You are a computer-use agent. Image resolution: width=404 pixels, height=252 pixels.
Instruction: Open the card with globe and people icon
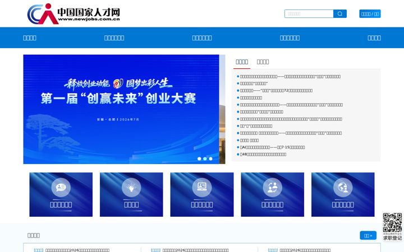pos(343,194)
